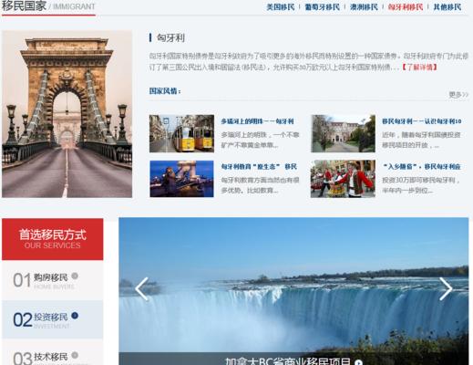This screenshot has width=473, height=365.
Task: Advance the waterfall banner with right arrow
Action: pyautogui.click(x=446, y=288)
